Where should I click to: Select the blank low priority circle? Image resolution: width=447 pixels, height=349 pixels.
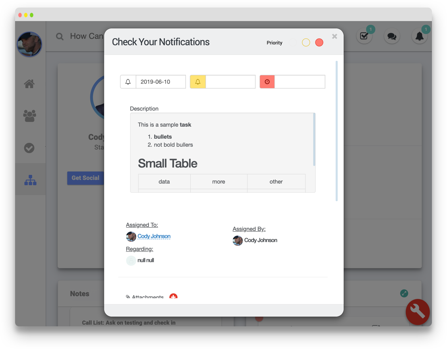click(292, 43)
